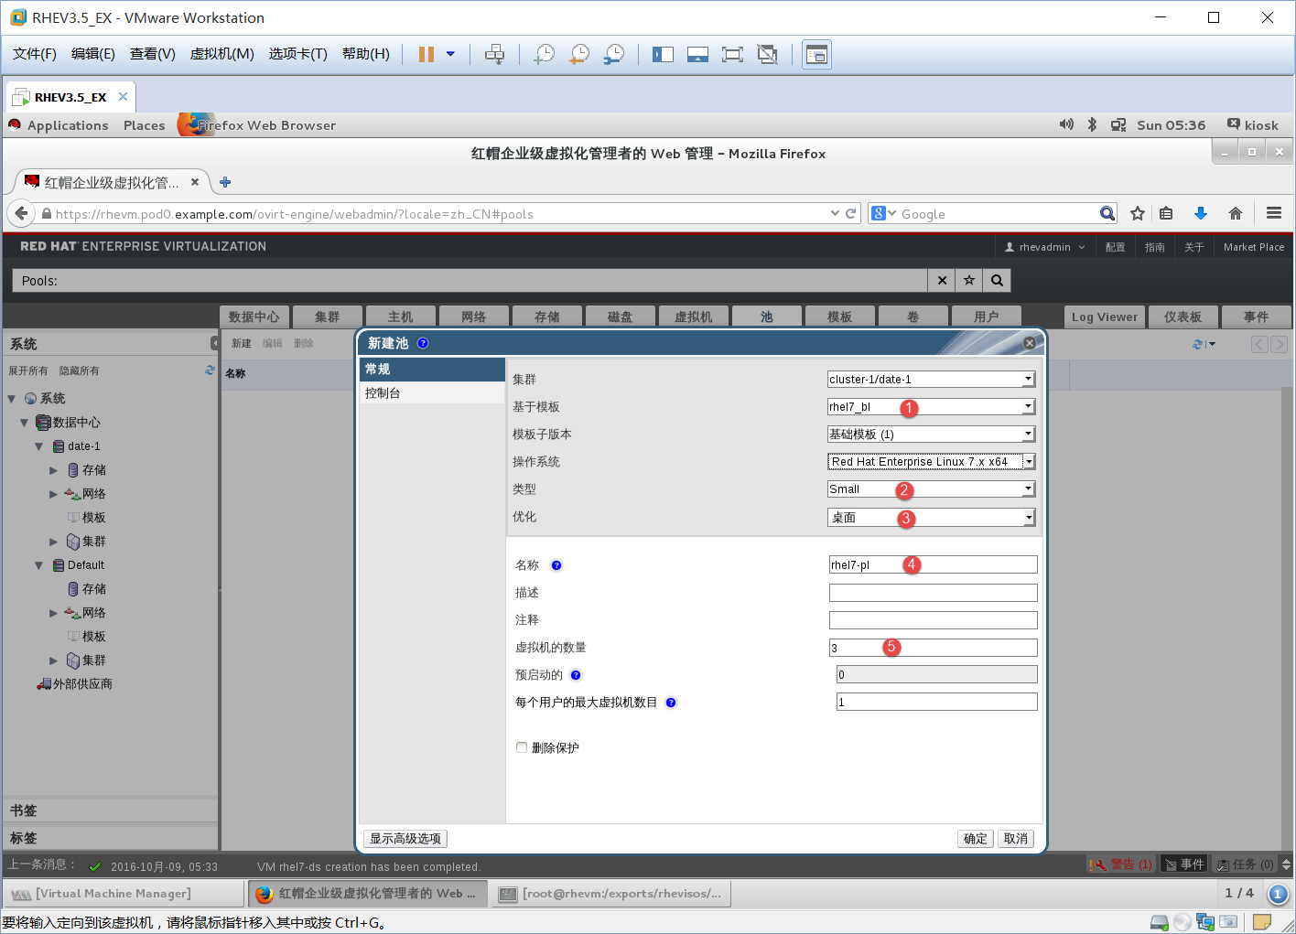Click the 注释 input field

click(x=933, y=619)
